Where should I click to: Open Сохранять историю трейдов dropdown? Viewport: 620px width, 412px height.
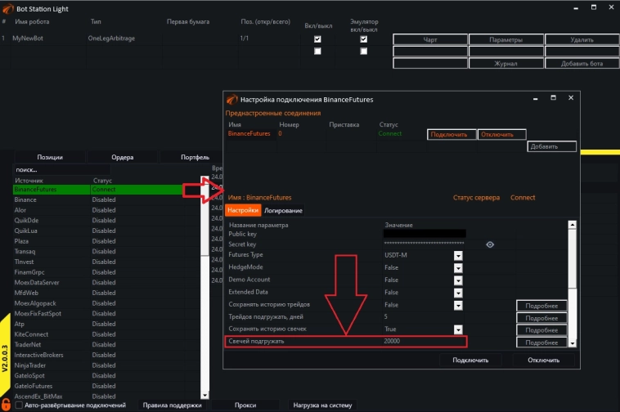coord(458,306)
